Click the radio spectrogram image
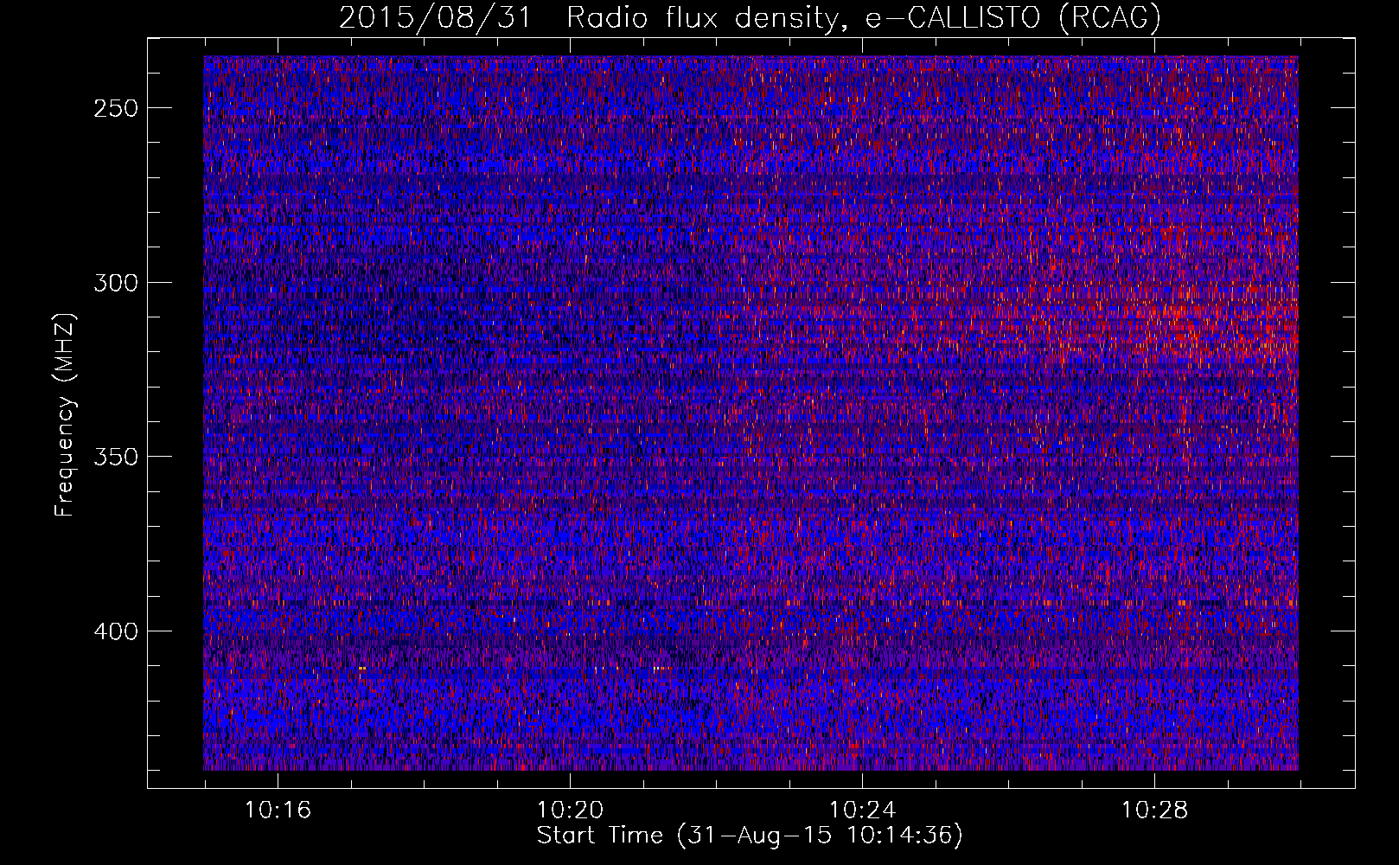Viewport: 1399px width, 865px height. click(751, 413)
